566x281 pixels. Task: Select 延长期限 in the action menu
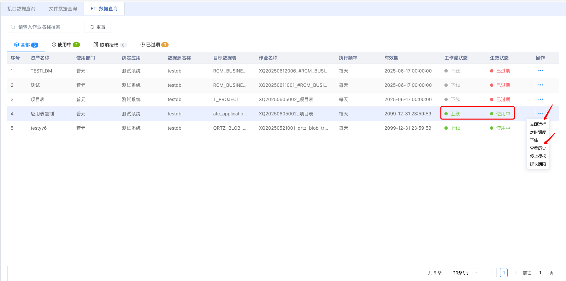click(538, 164)
